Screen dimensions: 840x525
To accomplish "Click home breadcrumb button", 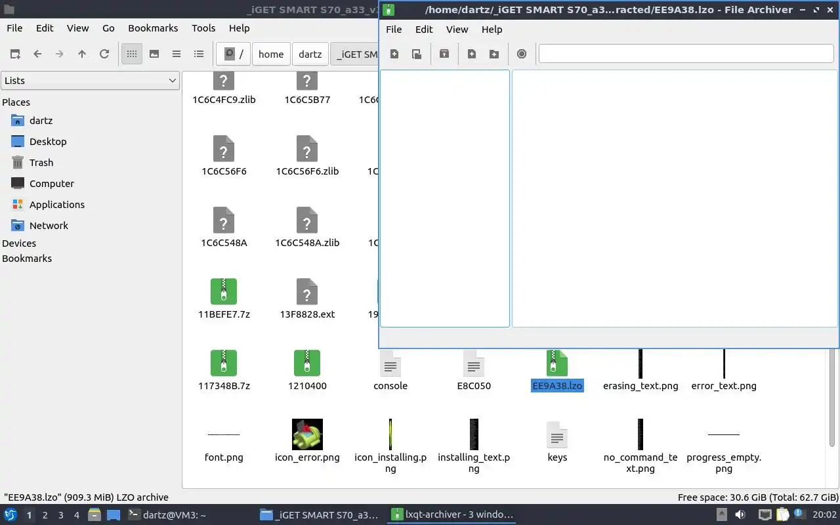I will (x=271, y=54).
